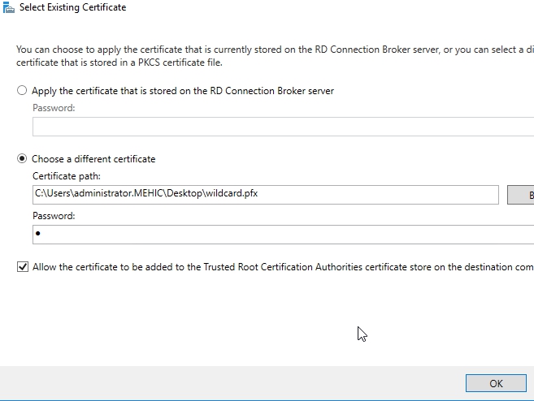Click the 'Certificate path:' label
This screenshot has width=534, height=401.
66,176
